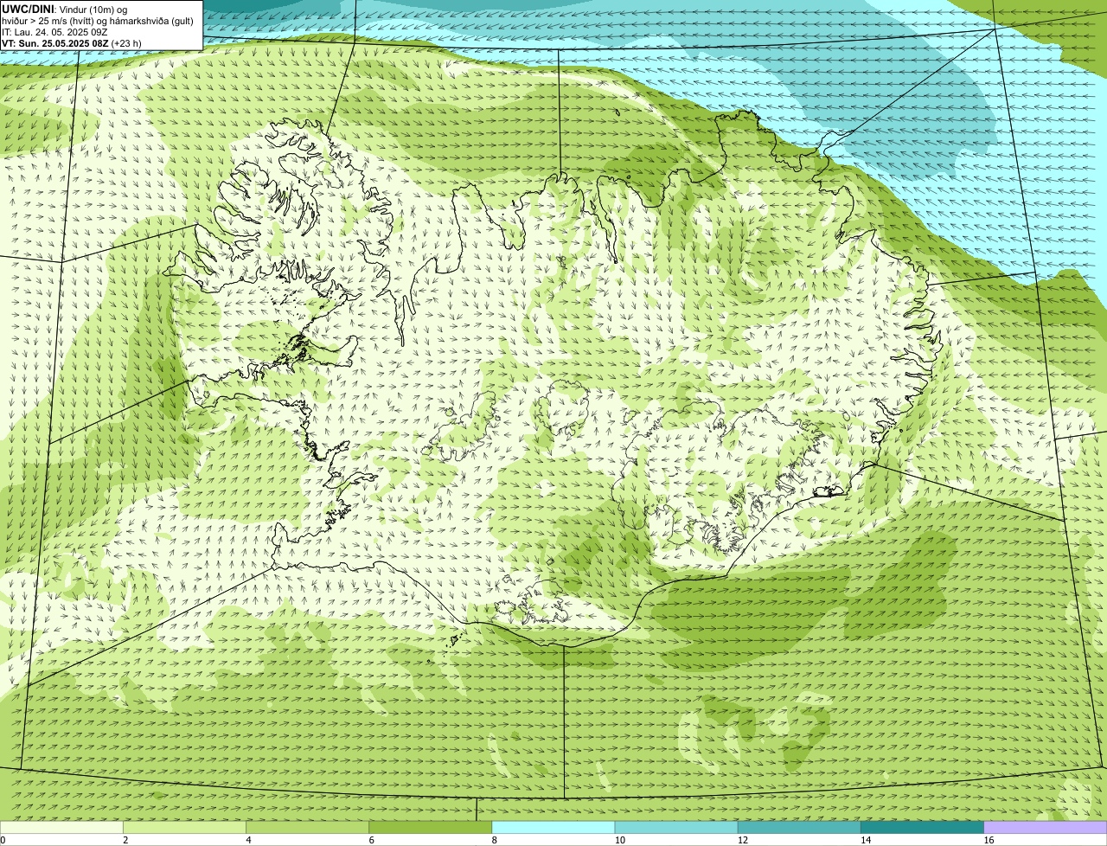Select the 8–10 m/s light cyan swatch
The width and height of the screenshot is (1107, 846).
tap(553, 828)
